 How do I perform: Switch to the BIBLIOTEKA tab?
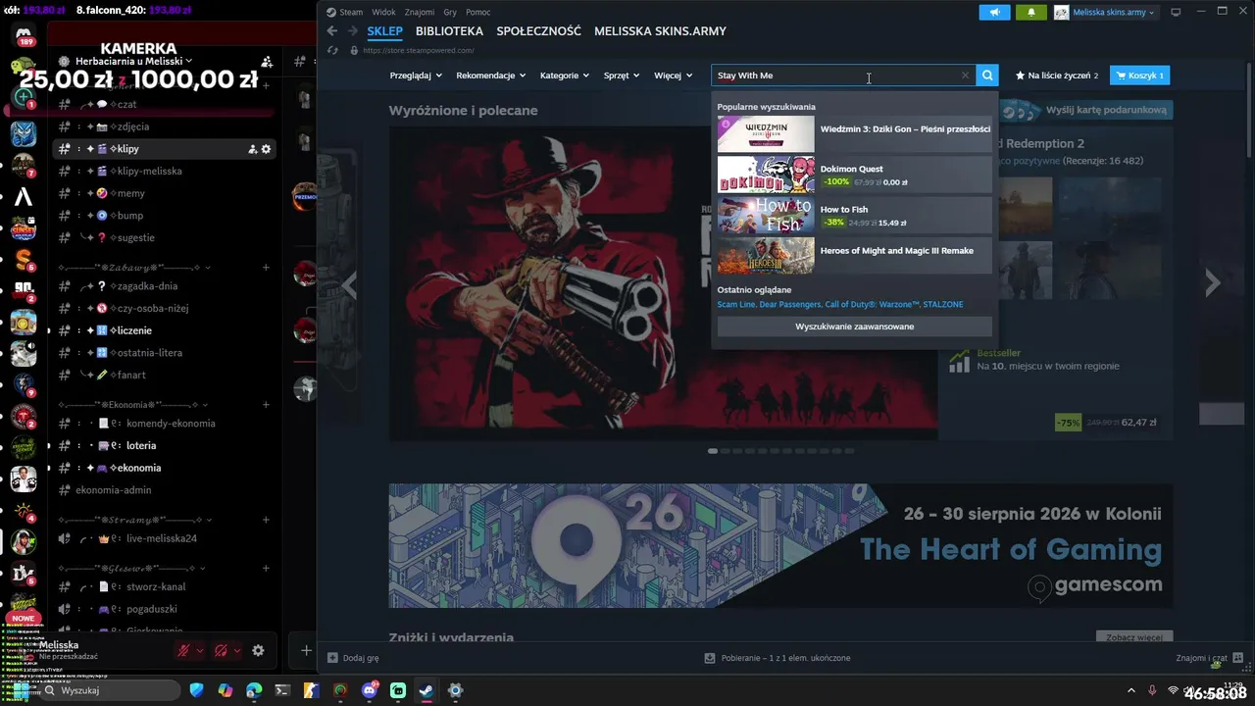pyautogui.click(x=449, y=31)
